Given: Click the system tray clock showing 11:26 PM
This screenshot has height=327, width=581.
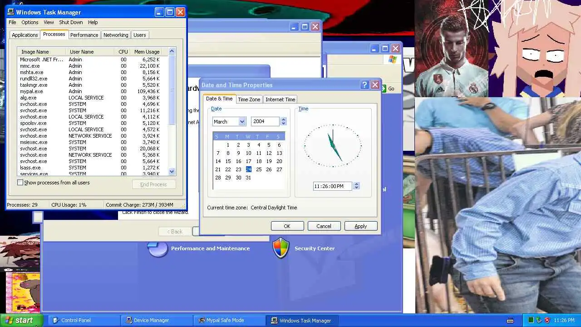Looking at the screenshot, I should (564, 320).
